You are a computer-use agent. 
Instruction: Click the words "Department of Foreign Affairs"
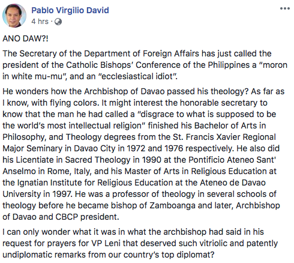pos(142,53)
